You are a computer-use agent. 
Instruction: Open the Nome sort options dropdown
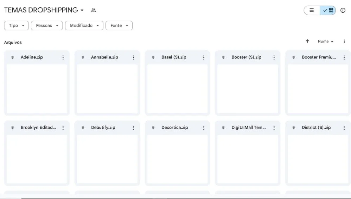tap(326, 41)
